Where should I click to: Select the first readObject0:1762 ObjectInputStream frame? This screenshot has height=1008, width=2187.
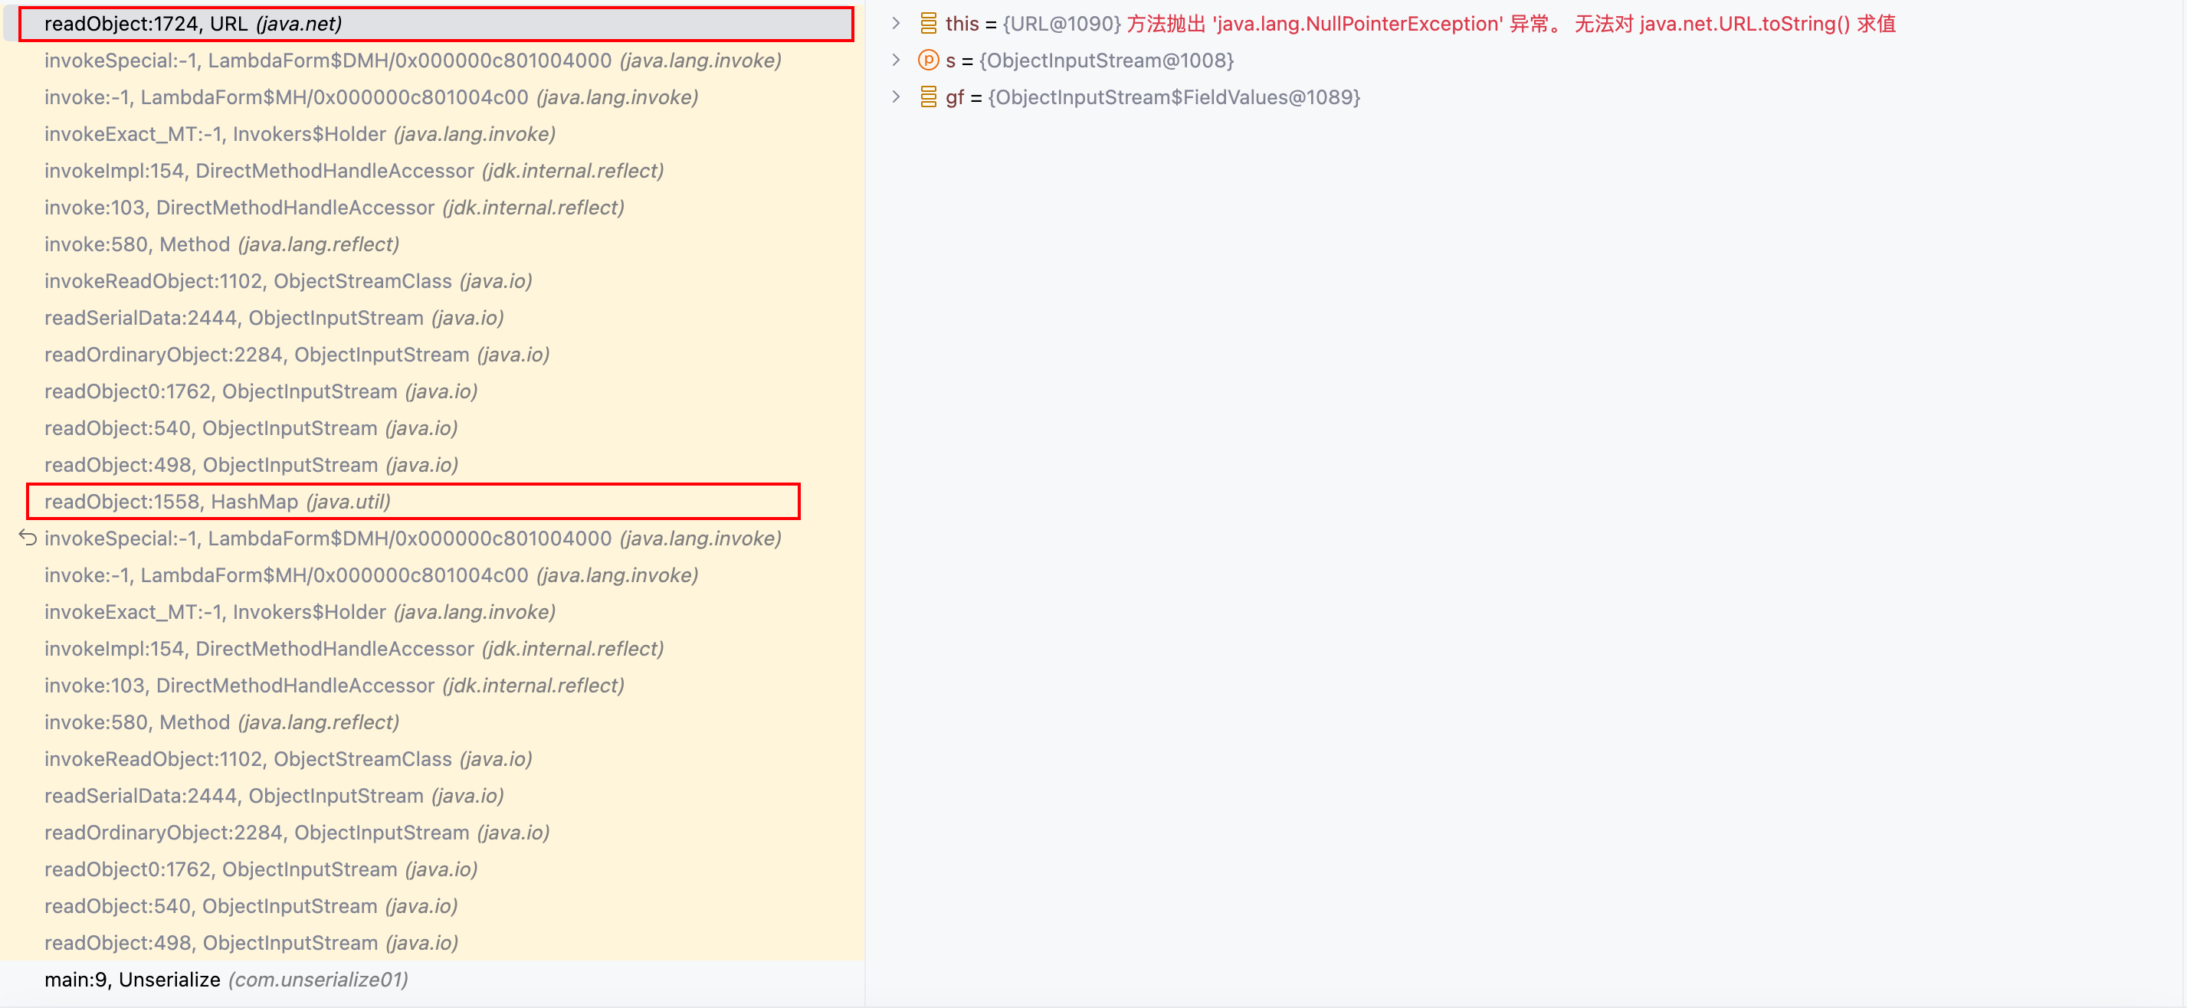pyautogui.click(x=261, y=391)
